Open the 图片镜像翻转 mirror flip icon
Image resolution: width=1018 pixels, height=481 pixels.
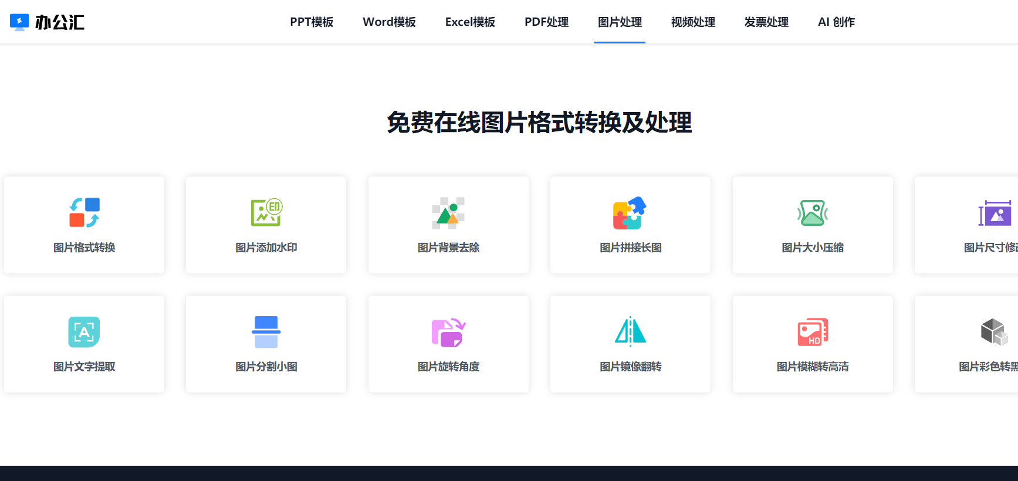[x=630, y=331]
